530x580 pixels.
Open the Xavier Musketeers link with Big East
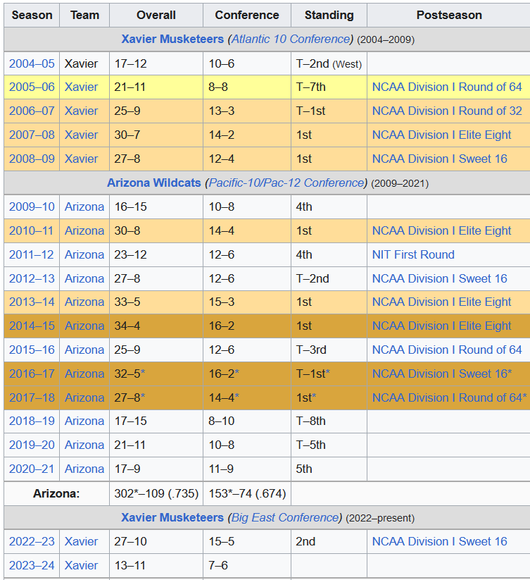172,517
